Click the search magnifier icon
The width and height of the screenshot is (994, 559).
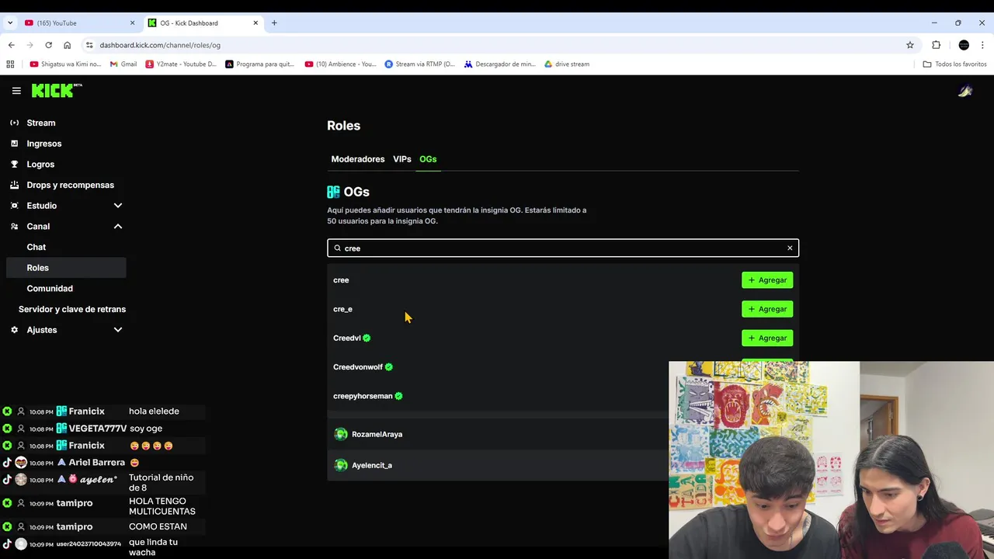pos(337,248)
